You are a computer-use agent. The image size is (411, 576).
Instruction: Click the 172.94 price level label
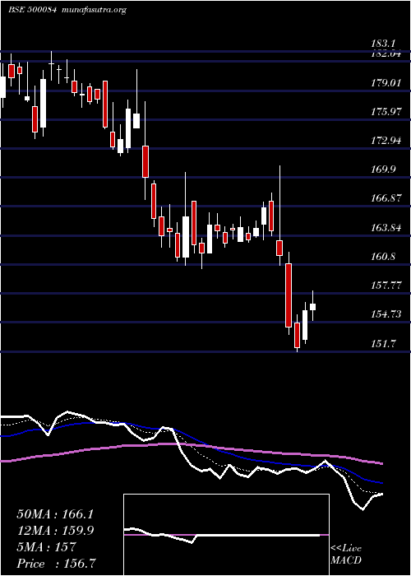pyautogui.click(x=387, y=141)
